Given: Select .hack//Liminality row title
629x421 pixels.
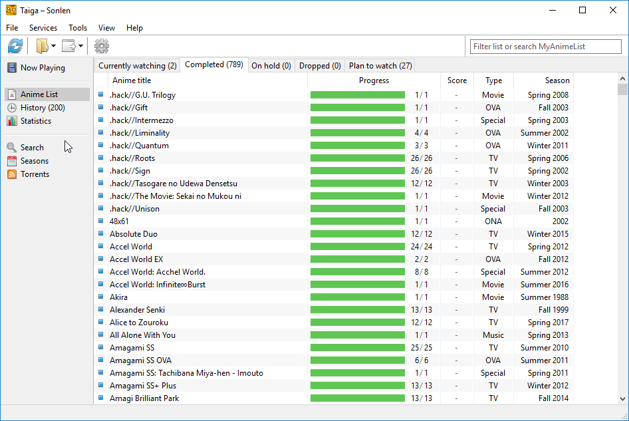Looking at the screenshot, I should click(140, 133).
